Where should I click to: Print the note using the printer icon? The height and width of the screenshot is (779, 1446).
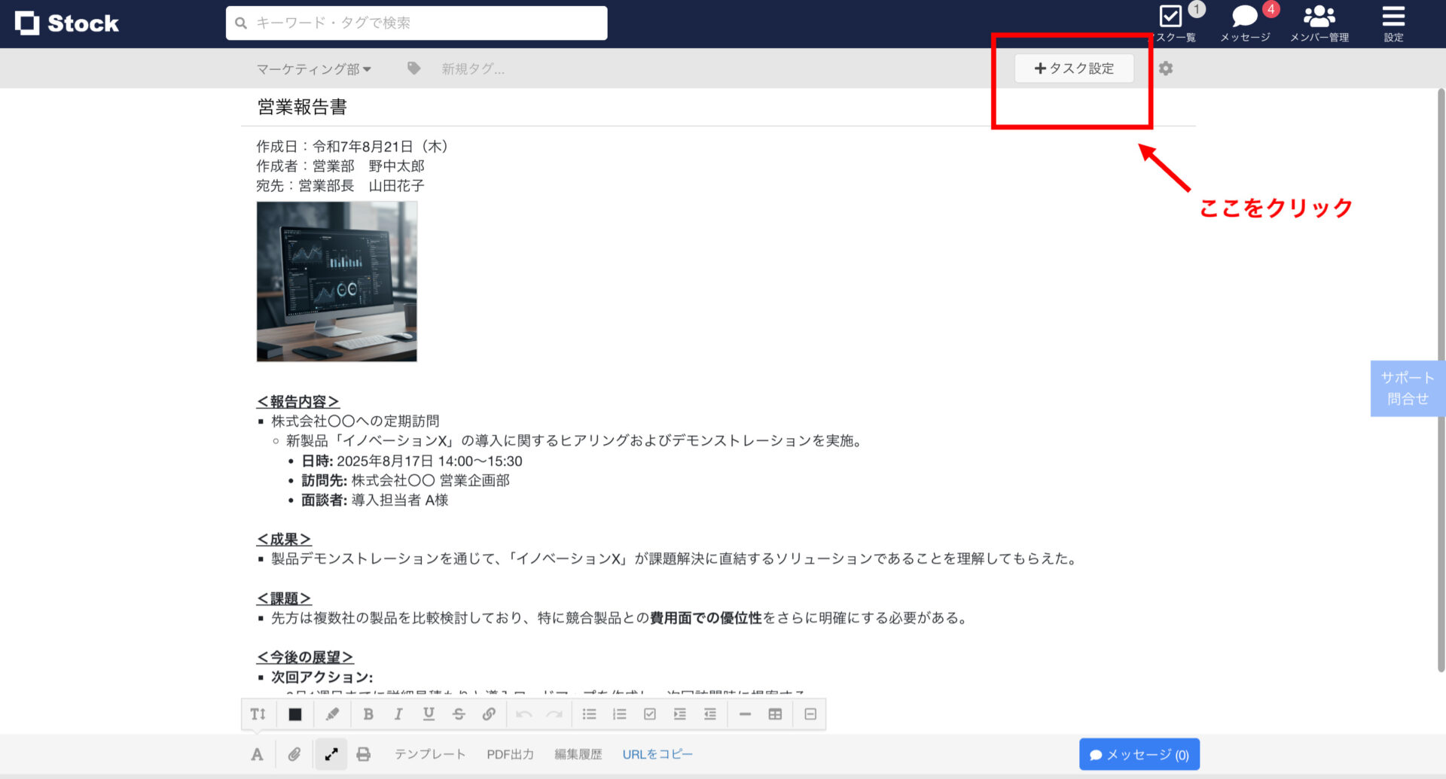tap(364, 753)
